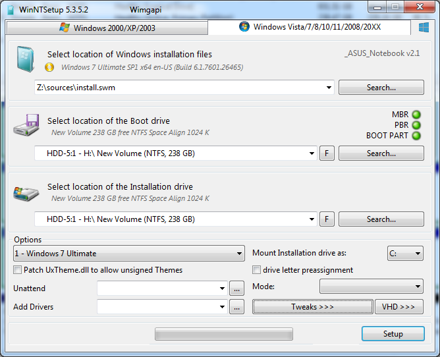Expand the Unattend file dropdown
Viewport: 440px width, 357px height.
tap(222, 288)
